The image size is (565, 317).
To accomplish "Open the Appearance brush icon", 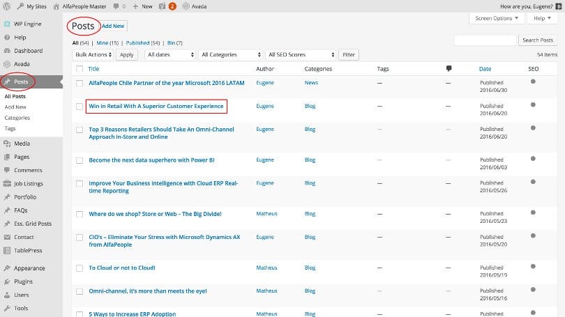I will 7,268.
